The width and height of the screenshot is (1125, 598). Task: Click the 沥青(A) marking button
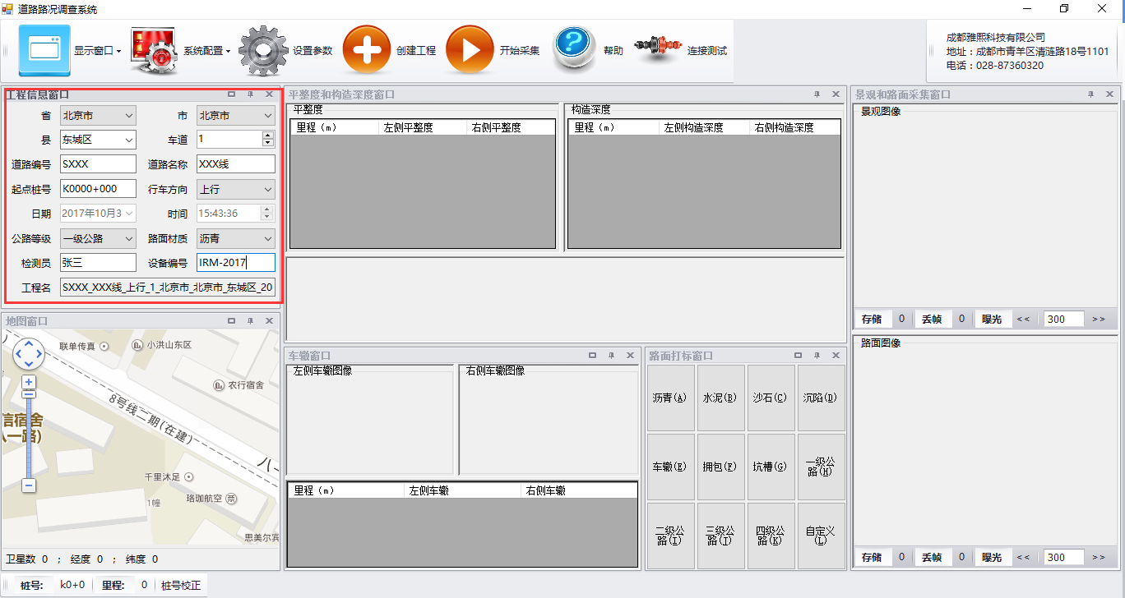point(671,398)
